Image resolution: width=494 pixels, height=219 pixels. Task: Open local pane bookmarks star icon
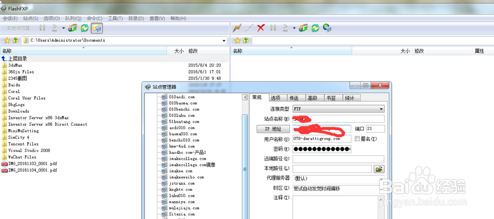[6, 40]
